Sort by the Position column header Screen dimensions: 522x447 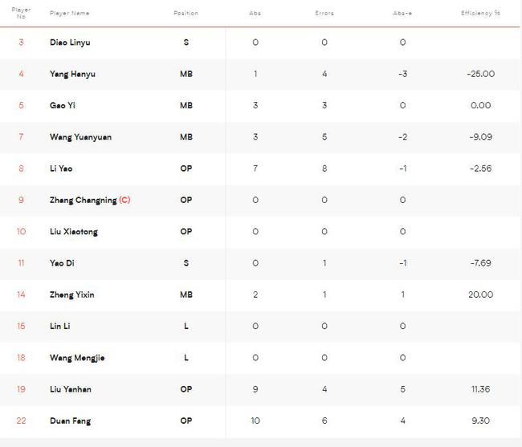point(186,13)
